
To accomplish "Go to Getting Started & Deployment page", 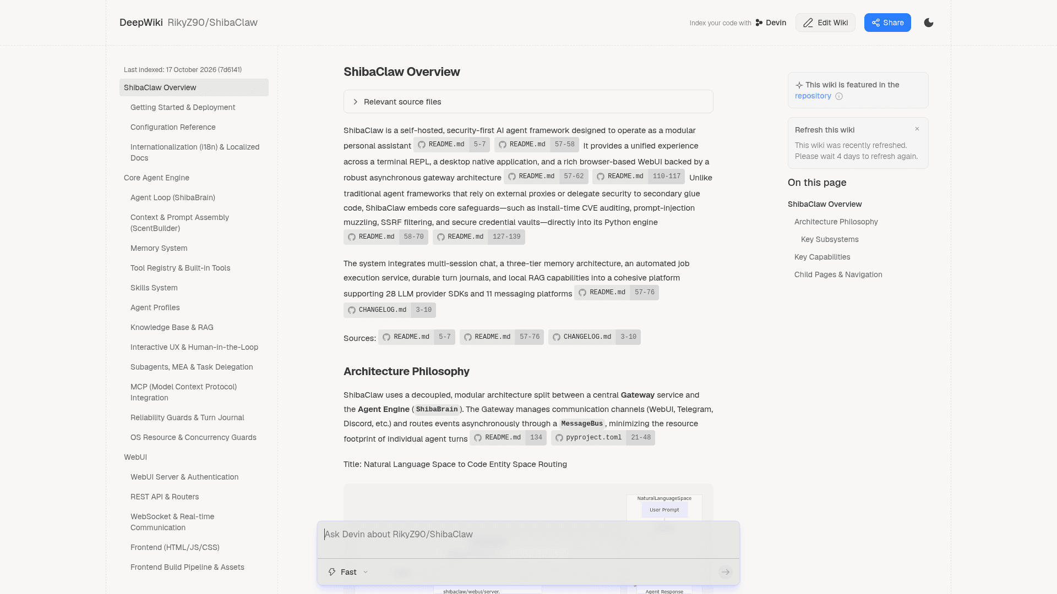I will pyautogui.click(x=183, y=107).
